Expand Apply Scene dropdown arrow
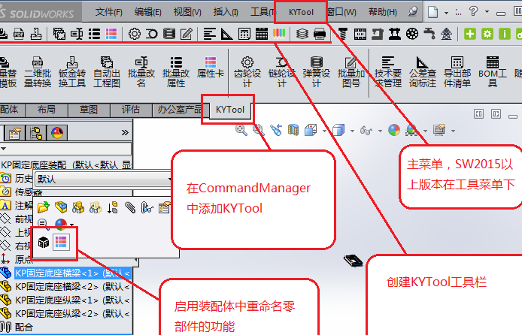Screen dimensions: 522x335 tap(425, 131)
